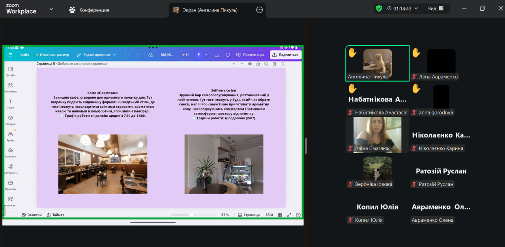
Task: Click the comment bubble icon in Canva toolbar
Action: 228,55
